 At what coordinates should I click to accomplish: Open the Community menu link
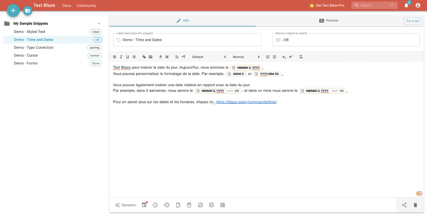click(86, 5)
